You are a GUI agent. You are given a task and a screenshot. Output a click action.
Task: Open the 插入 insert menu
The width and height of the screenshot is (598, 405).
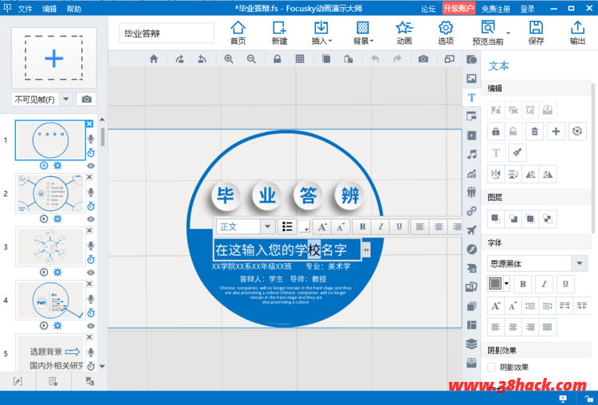point(321,33)
